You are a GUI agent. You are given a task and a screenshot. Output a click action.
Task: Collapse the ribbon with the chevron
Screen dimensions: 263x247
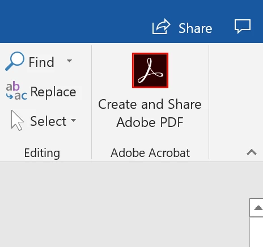point(252,152)
